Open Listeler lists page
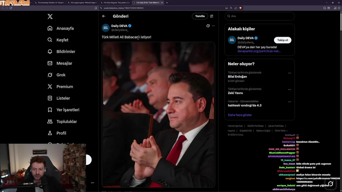Viewport: 342px width, 192px height. [59, 98]
